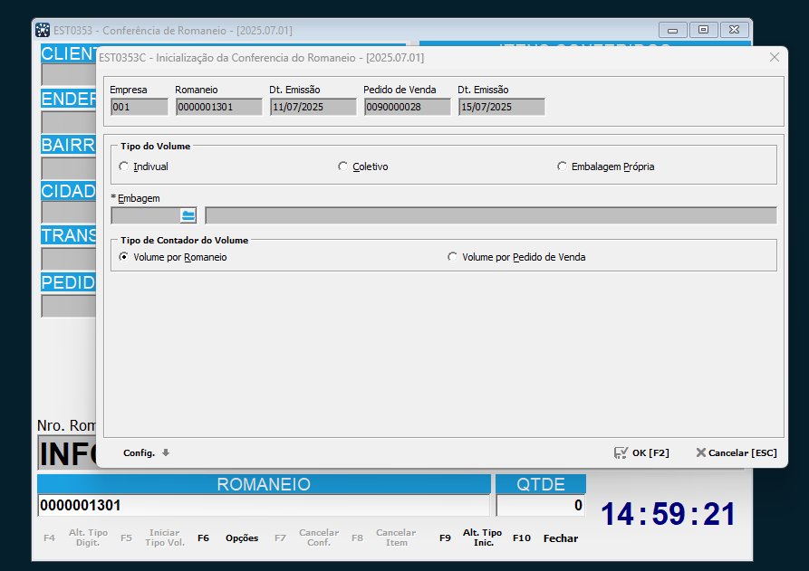Image resolution: width=809 pixels, height=571 pixels.
Task: Click the Romaneio field 0000001301 in dialog
Action: (x=218, y=107)
